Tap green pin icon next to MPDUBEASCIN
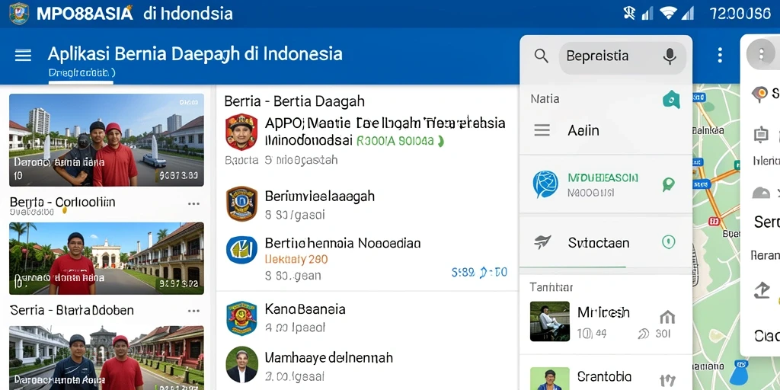This screenshot has width=780, height=390. click(x=669, y=184)
